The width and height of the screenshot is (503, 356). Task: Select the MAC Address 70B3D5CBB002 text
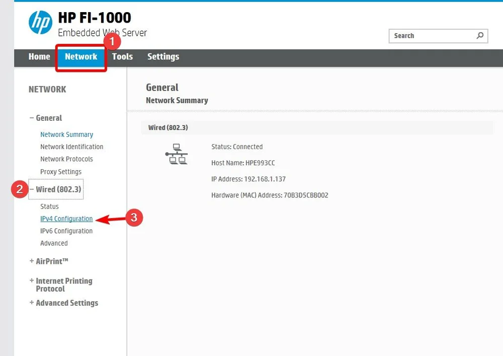click(x=270, y=195)
